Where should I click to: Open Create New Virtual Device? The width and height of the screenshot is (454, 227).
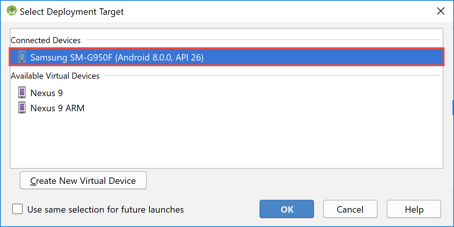(x=83, y=180)
